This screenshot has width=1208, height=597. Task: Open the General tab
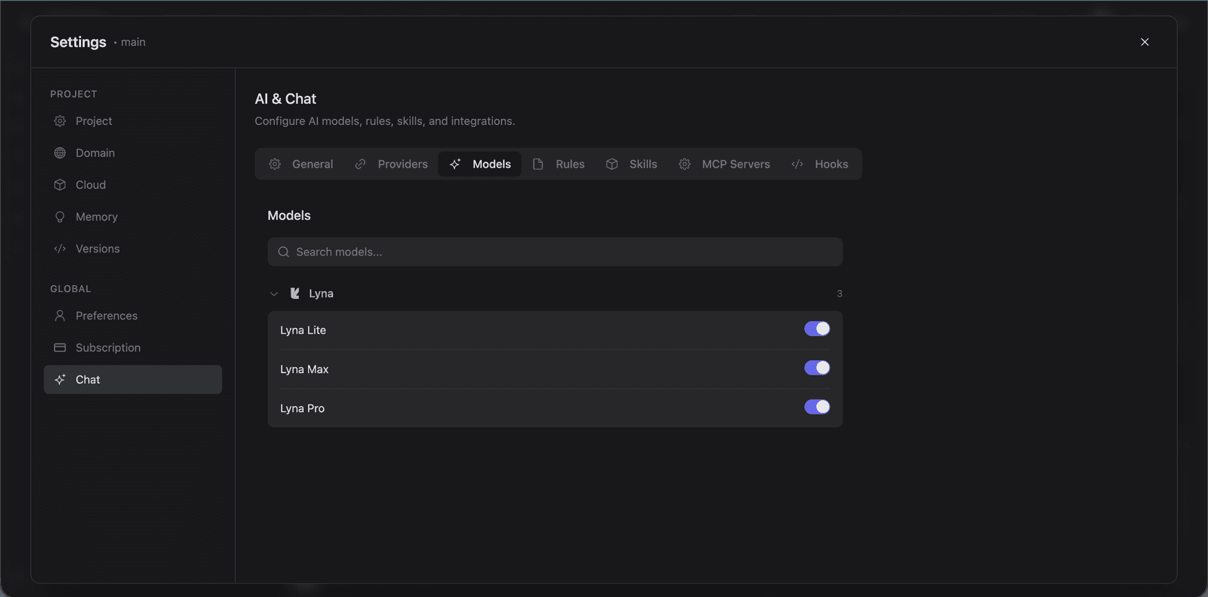point(301,164)
